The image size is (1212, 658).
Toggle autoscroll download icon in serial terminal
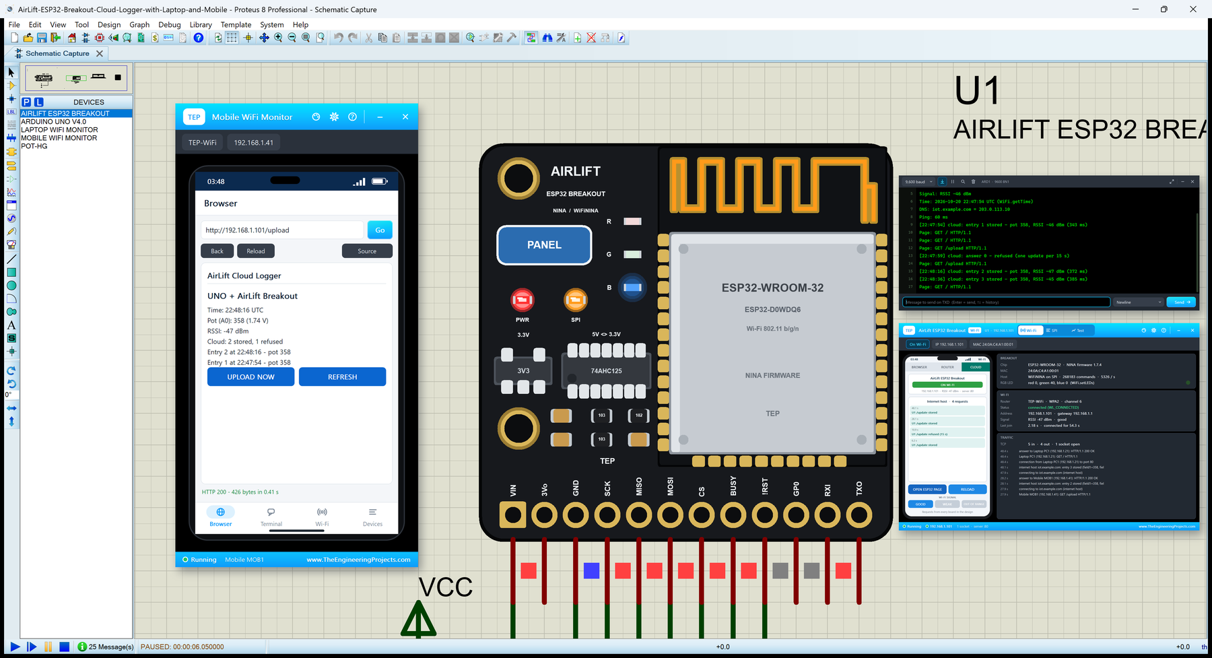[x=942, y=182]
